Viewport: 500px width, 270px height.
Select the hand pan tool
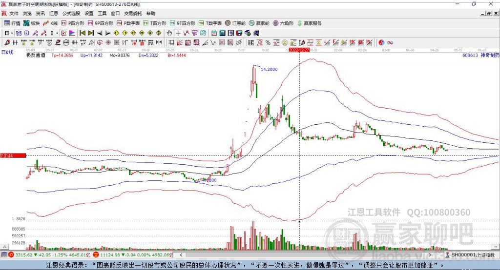click(169, 33)
